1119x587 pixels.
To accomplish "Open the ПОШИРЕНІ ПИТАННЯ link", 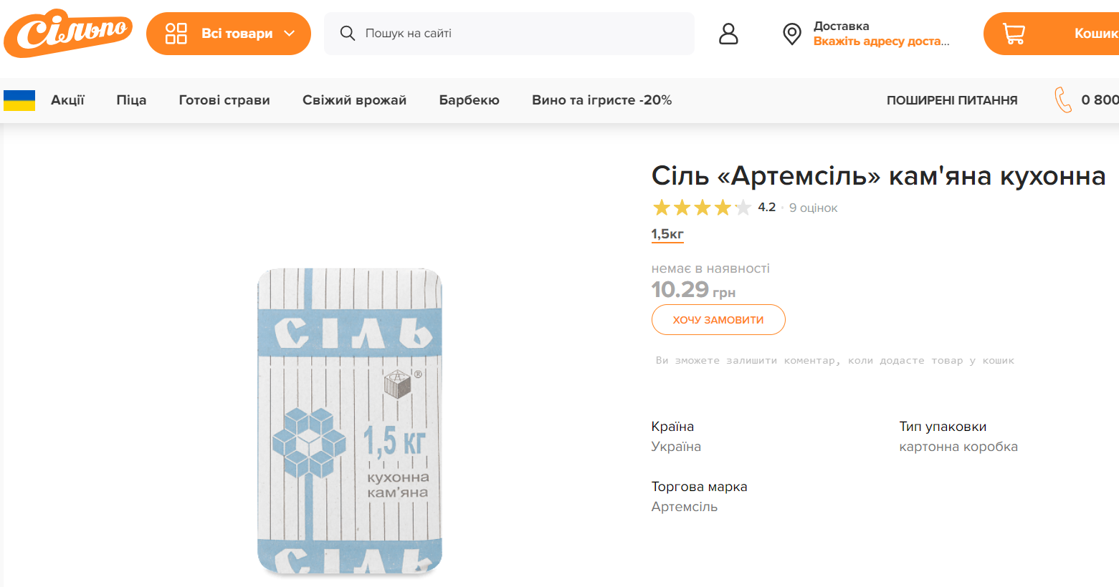I will click(x=952, y=100).
